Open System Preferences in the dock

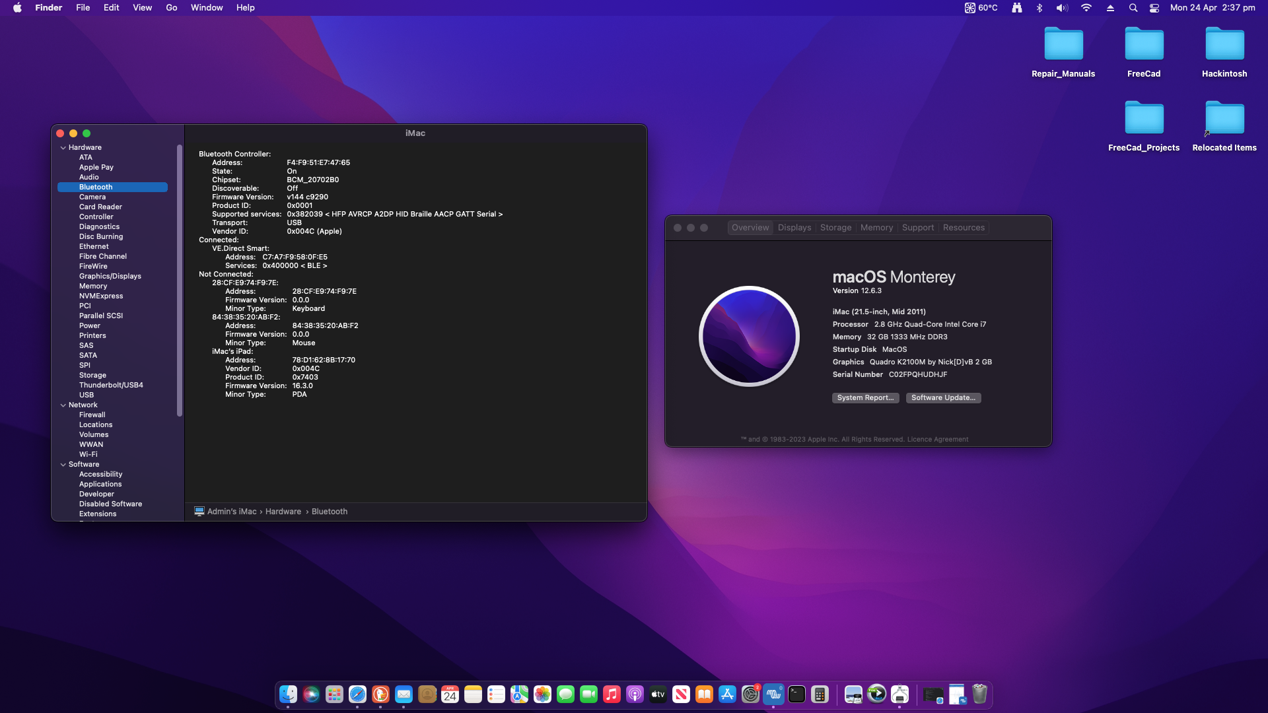[x=750, y=695]
